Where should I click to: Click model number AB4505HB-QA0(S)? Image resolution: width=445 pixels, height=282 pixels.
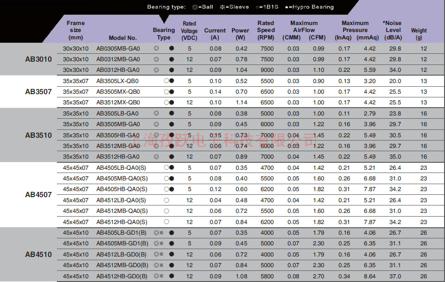(x=122, y=189)
